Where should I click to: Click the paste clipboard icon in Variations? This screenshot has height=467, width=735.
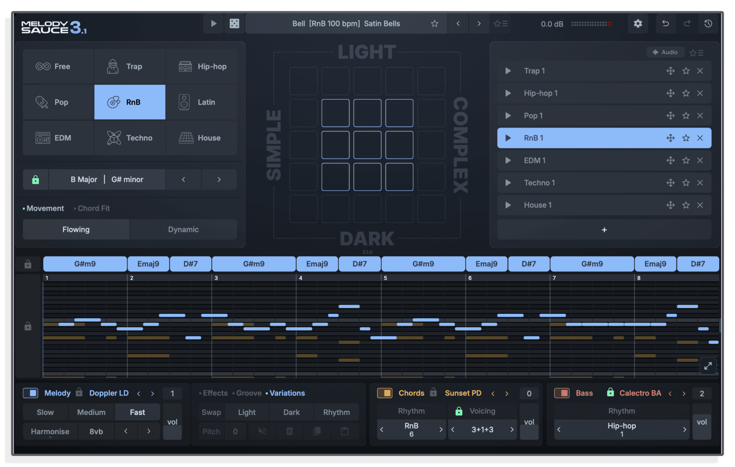[345, 431]
